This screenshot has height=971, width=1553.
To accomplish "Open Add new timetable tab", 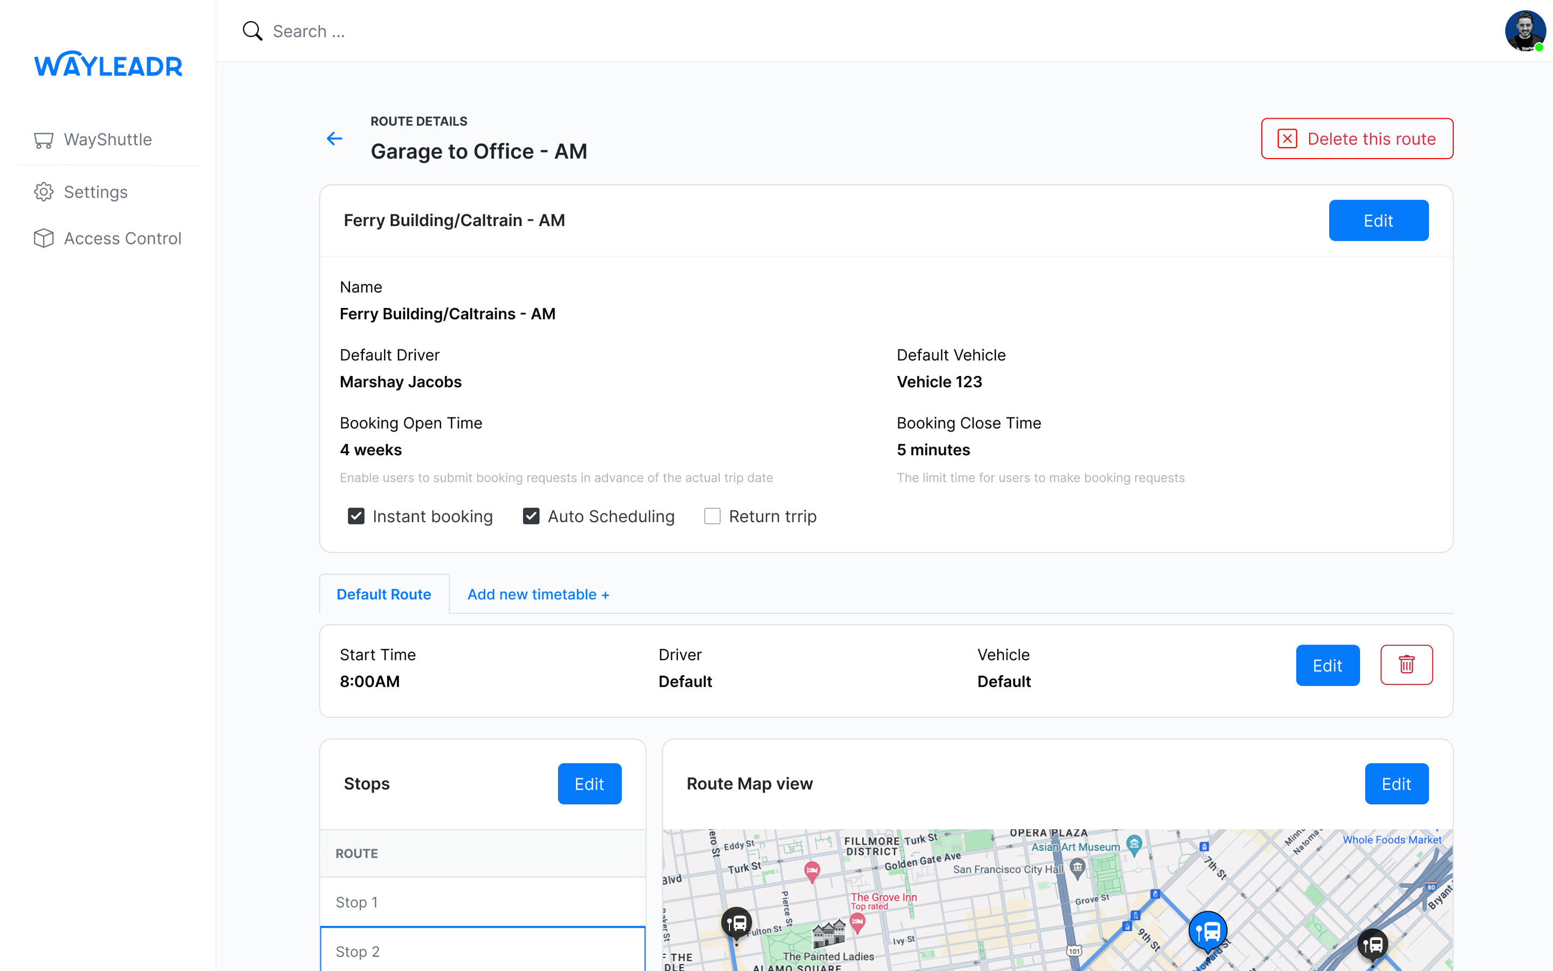I will tap(538, 594).
